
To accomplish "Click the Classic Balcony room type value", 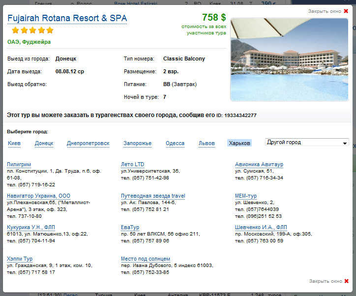I will pos(184,59).
